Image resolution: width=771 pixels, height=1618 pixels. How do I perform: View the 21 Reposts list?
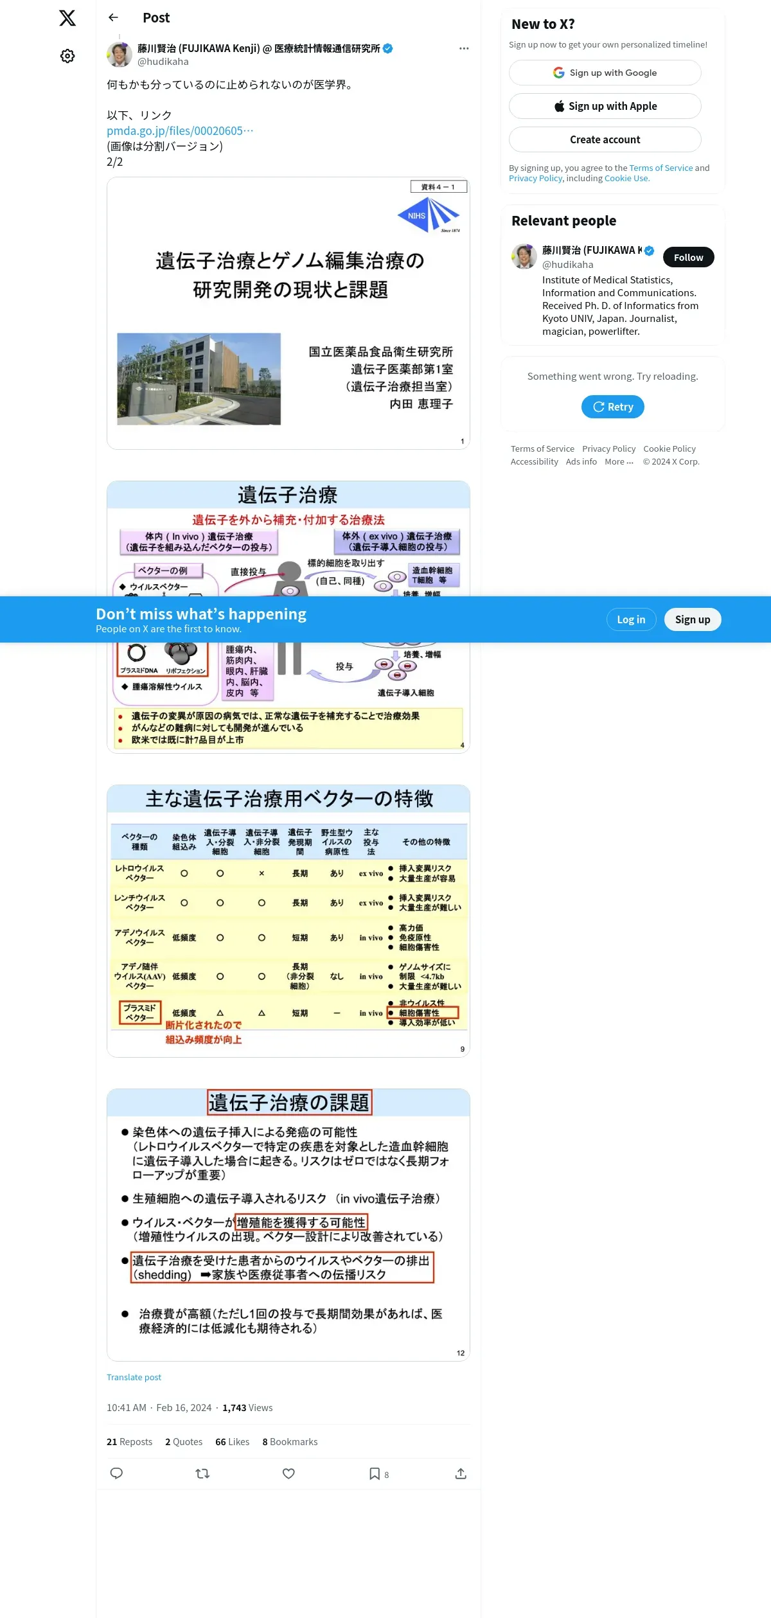pos(129,1443)
